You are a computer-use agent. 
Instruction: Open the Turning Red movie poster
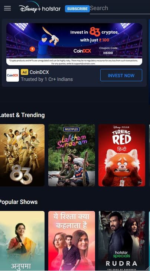click(121, 155)
